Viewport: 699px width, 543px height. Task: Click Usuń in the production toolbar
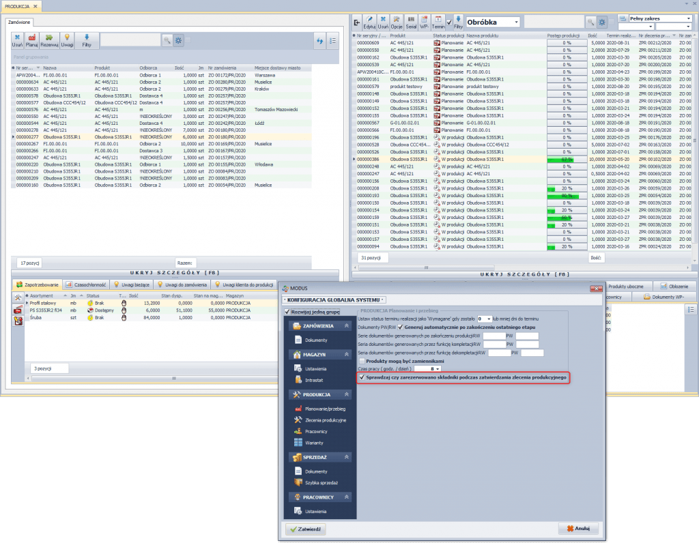point(383,23)
